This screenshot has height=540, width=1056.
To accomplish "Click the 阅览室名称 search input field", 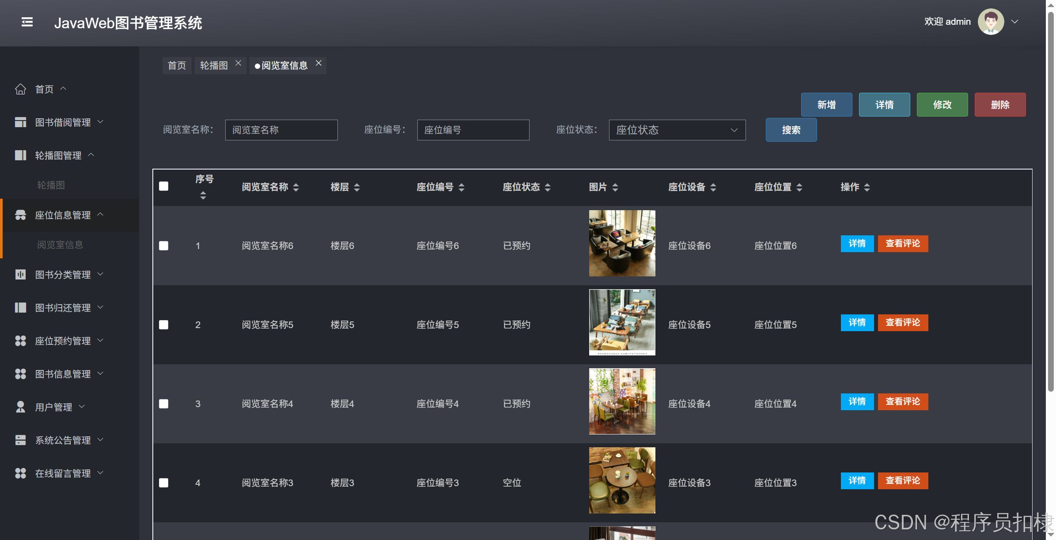I will [281, 130].
